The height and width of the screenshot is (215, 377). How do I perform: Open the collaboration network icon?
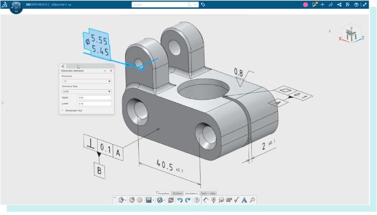pos(339,4)
